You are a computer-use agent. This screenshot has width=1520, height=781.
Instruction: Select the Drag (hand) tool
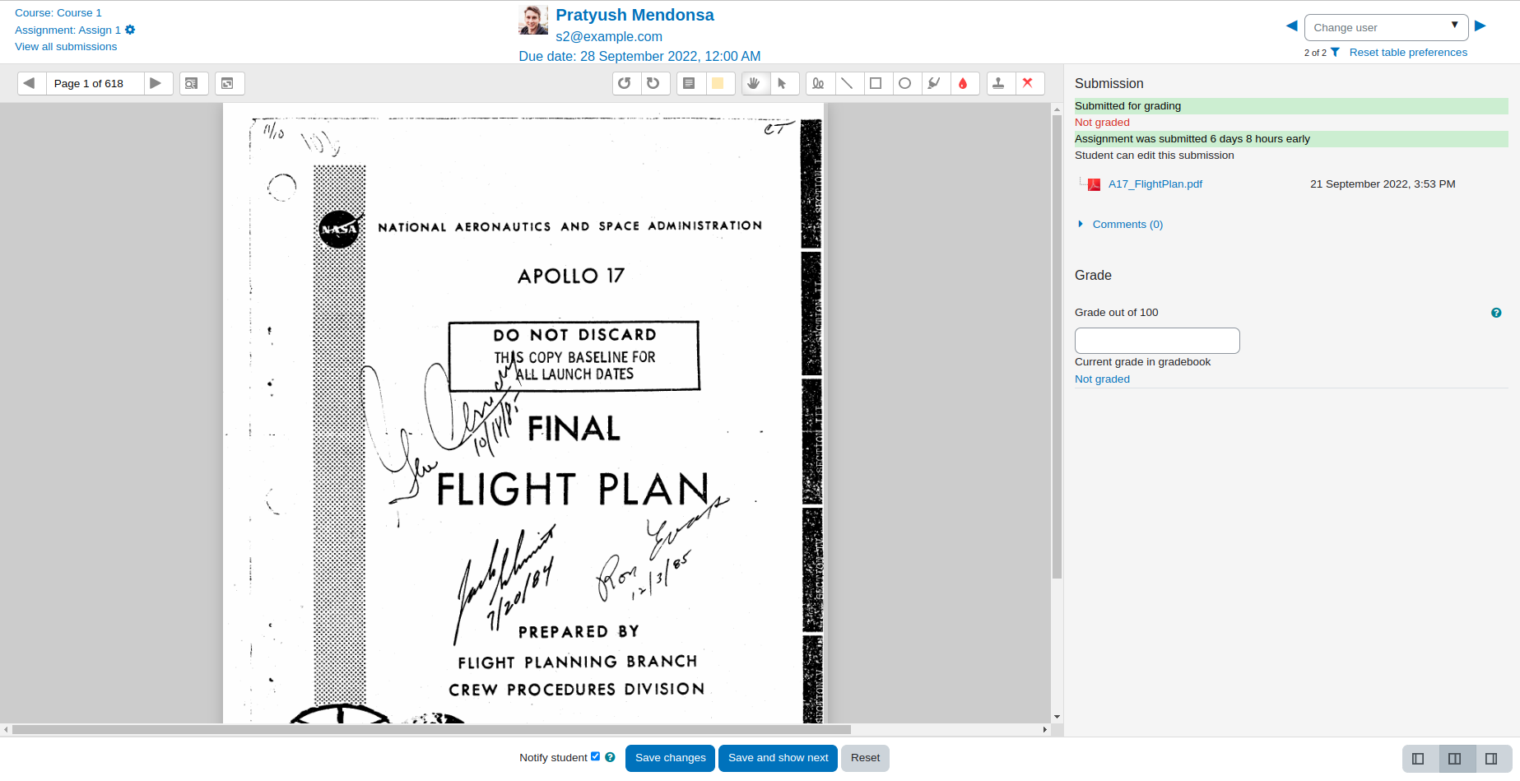(755, 83)
